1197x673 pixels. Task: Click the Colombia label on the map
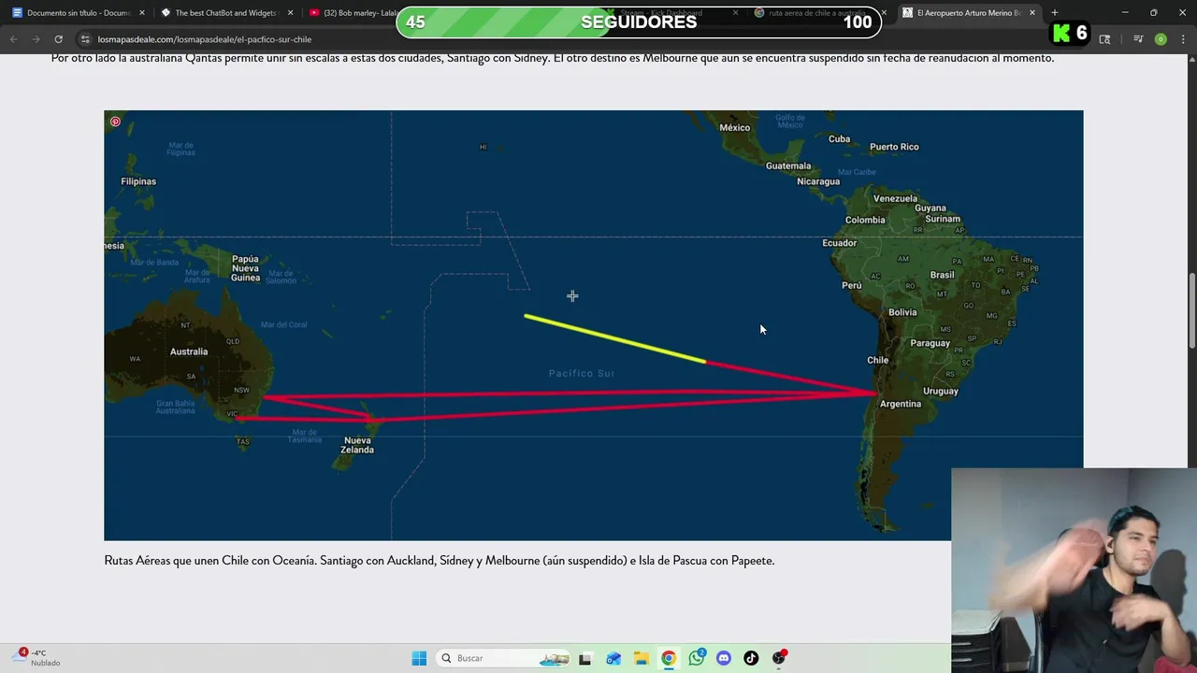click(x=865, y=221)
